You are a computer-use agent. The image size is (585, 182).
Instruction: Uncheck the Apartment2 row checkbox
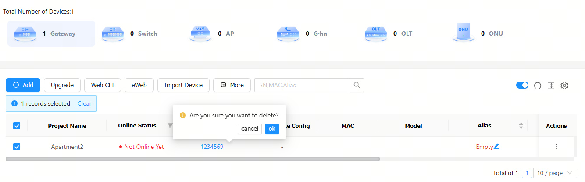pos(17,147)
